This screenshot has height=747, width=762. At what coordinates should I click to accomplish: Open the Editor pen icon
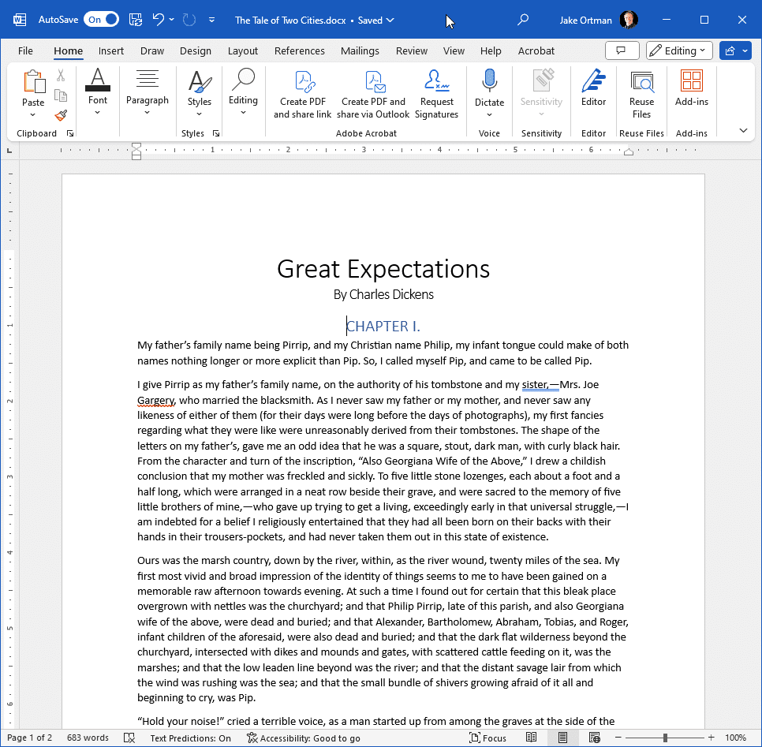(593, 80)
